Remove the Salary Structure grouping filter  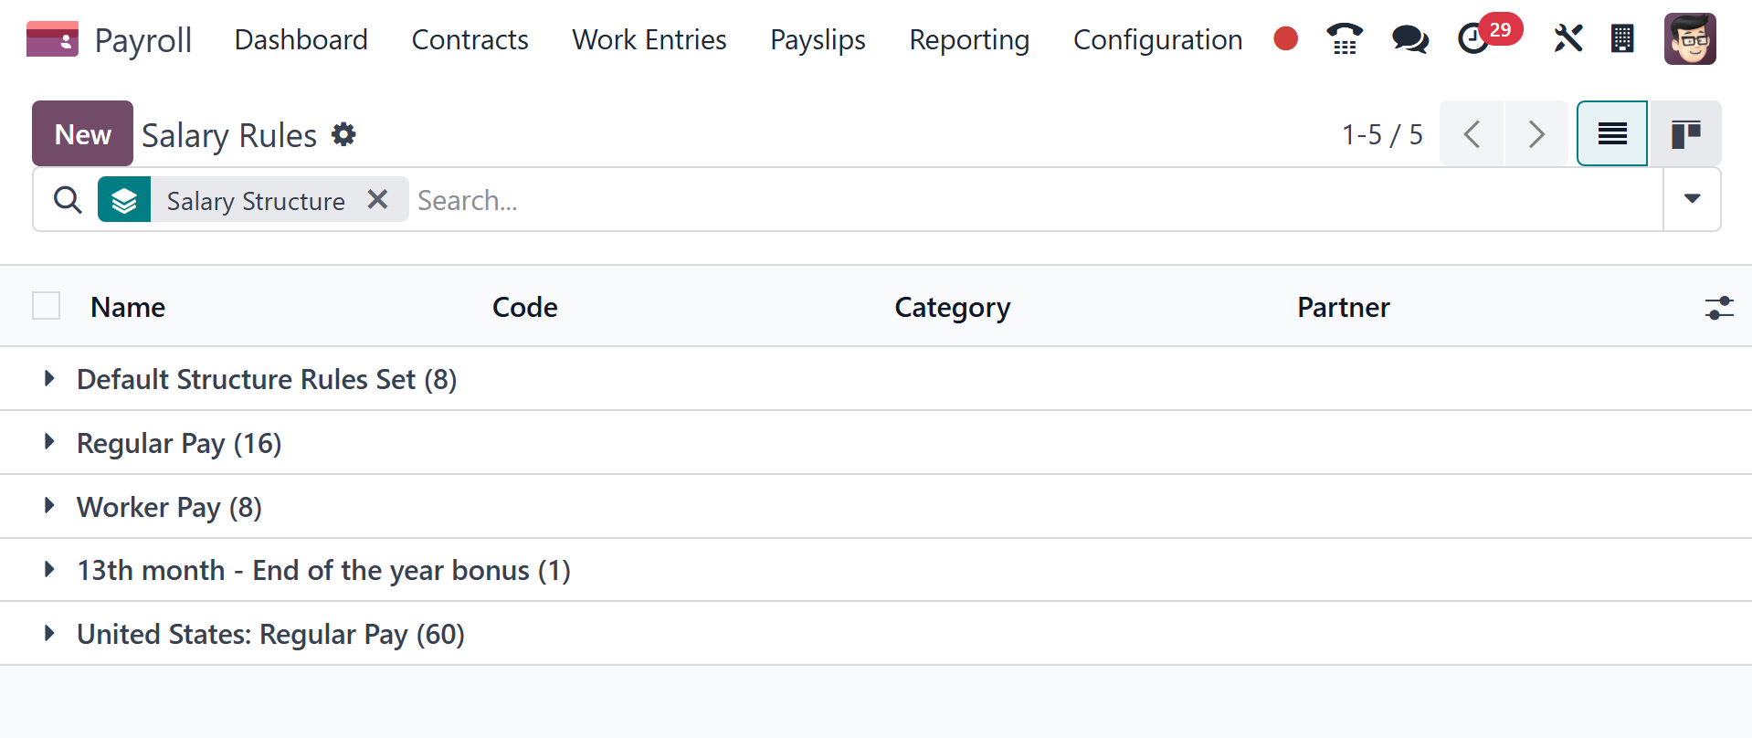377,199
